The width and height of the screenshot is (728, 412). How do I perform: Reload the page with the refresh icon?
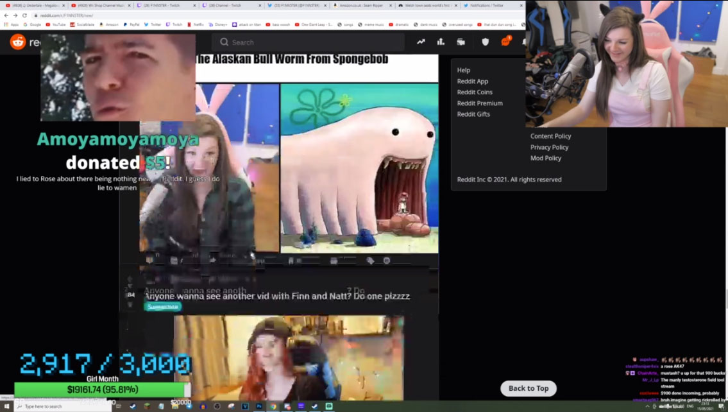[24, 15]
